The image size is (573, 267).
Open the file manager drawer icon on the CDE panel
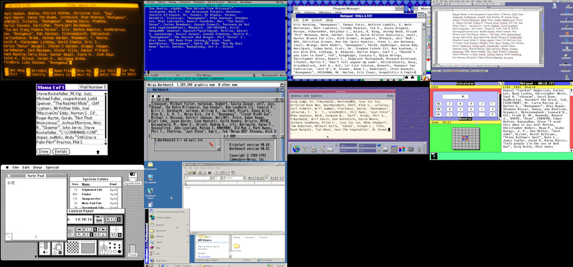pos(313,148)
